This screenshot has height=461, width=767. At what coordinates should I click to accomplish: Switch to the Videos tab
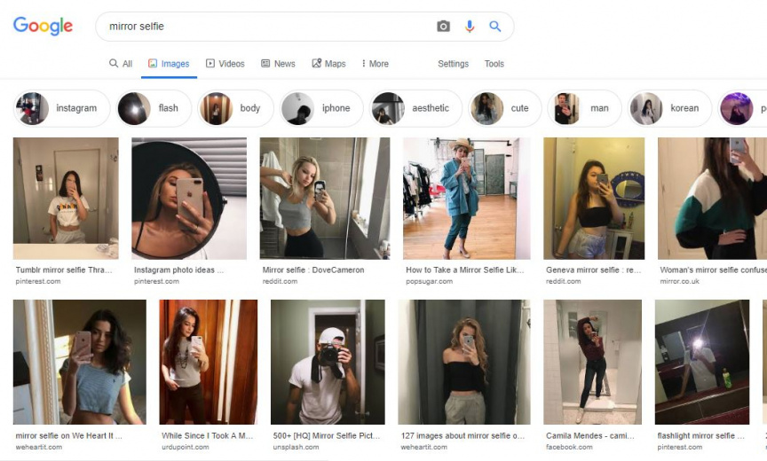(x=225, y=64)
